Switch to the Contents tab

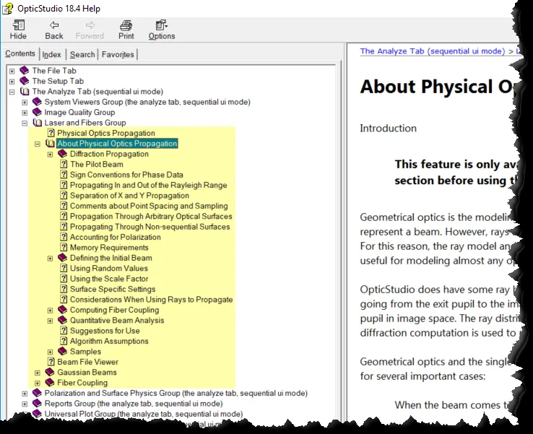point(20,53)
